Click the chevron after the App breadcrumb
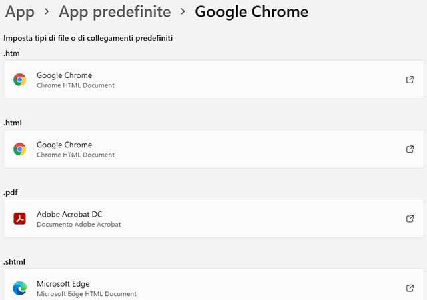The image size is (427, 300). coord(47,12)
